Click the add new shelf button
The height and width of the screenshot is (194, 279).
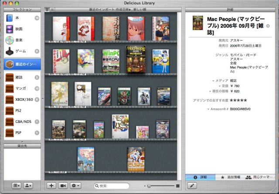tap(17, 186)
